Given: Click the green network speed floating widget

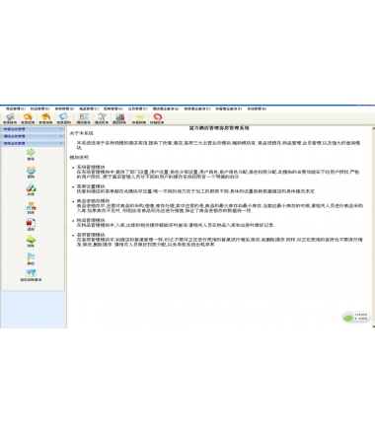Looking at the screenshot, I should [356, 317].
